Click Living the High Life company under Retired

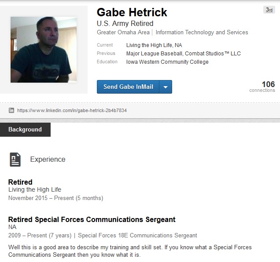(x=35, y=189)
